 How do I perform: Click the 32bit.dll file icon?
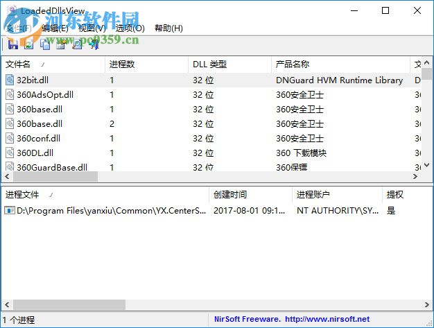[x=10, y=80]
